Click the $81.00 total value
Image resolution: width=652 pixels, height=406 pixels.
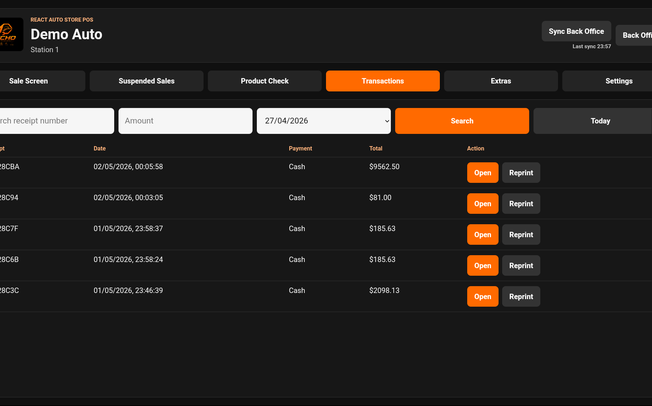click(380, 198)
